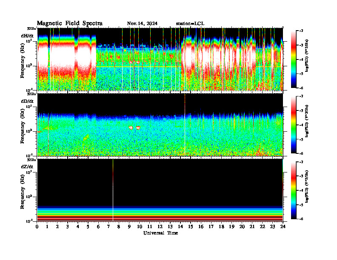Viewport: 337px width, 260px height.
Task: Click hour 19 on the time axis
Action: tap(231, 226)
